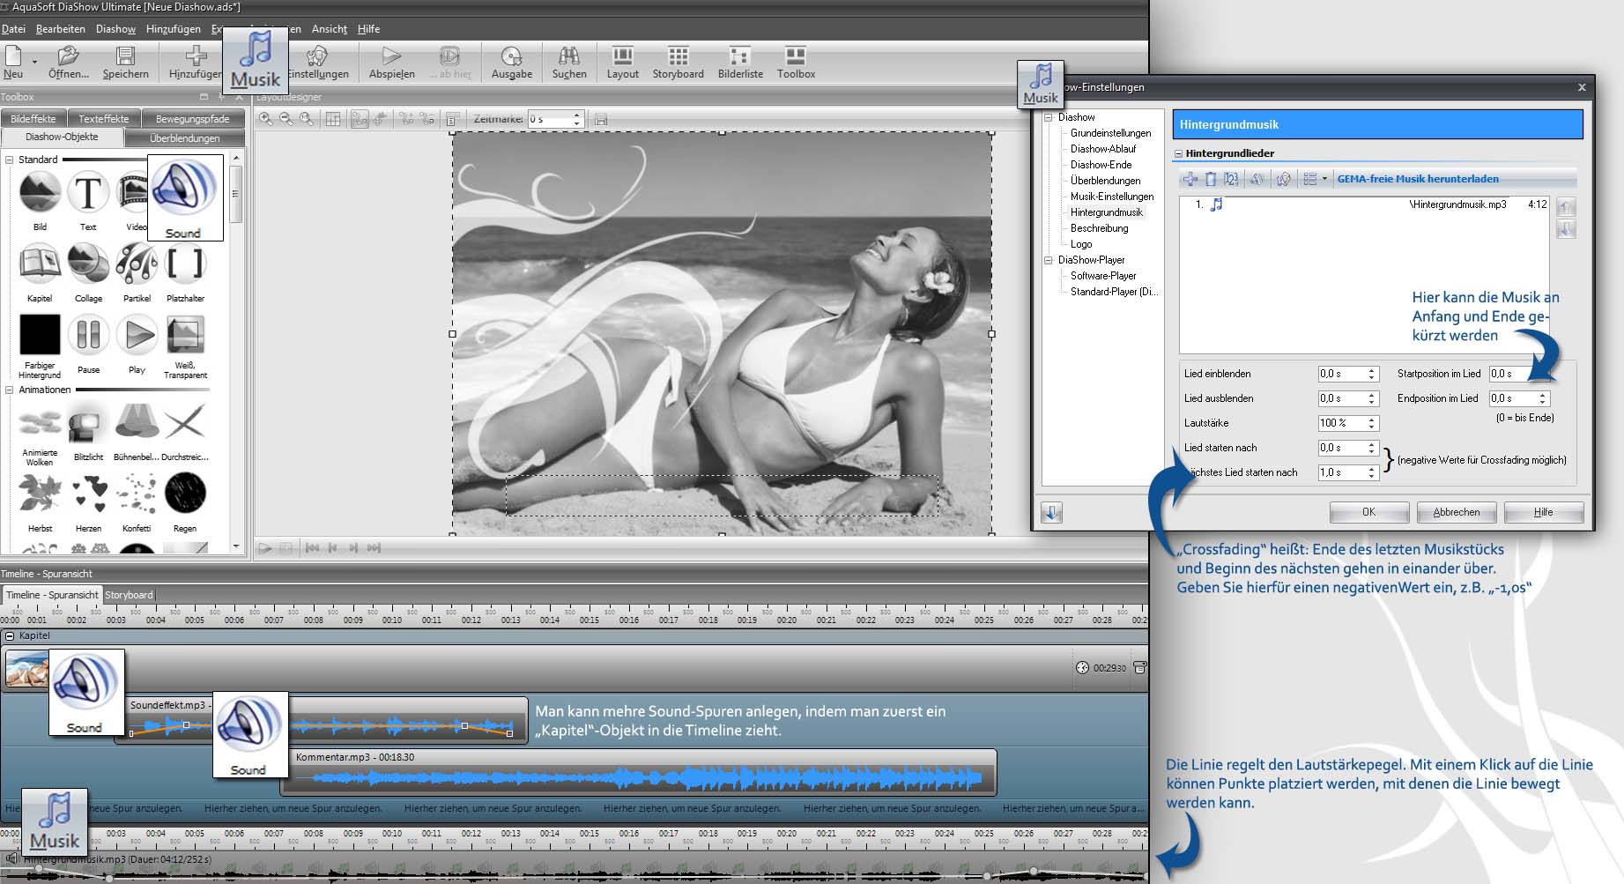Click the volume point on the Soundeffekt.mp3 line
Image resolution: width=1624 pixels, height=884 pixels.
pyautogui.click(x=186, y=725)
